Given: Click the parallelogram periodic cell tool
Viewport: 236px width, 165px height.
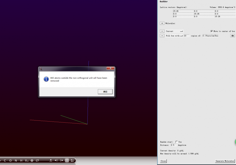Looking at the screenshot, I should click(x=37, y=161).
